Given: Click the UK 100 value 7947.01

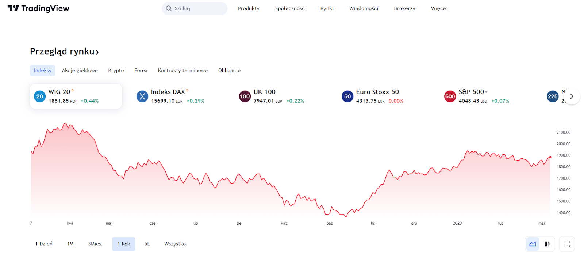Looking at the screenshot, I should point(264,101).
